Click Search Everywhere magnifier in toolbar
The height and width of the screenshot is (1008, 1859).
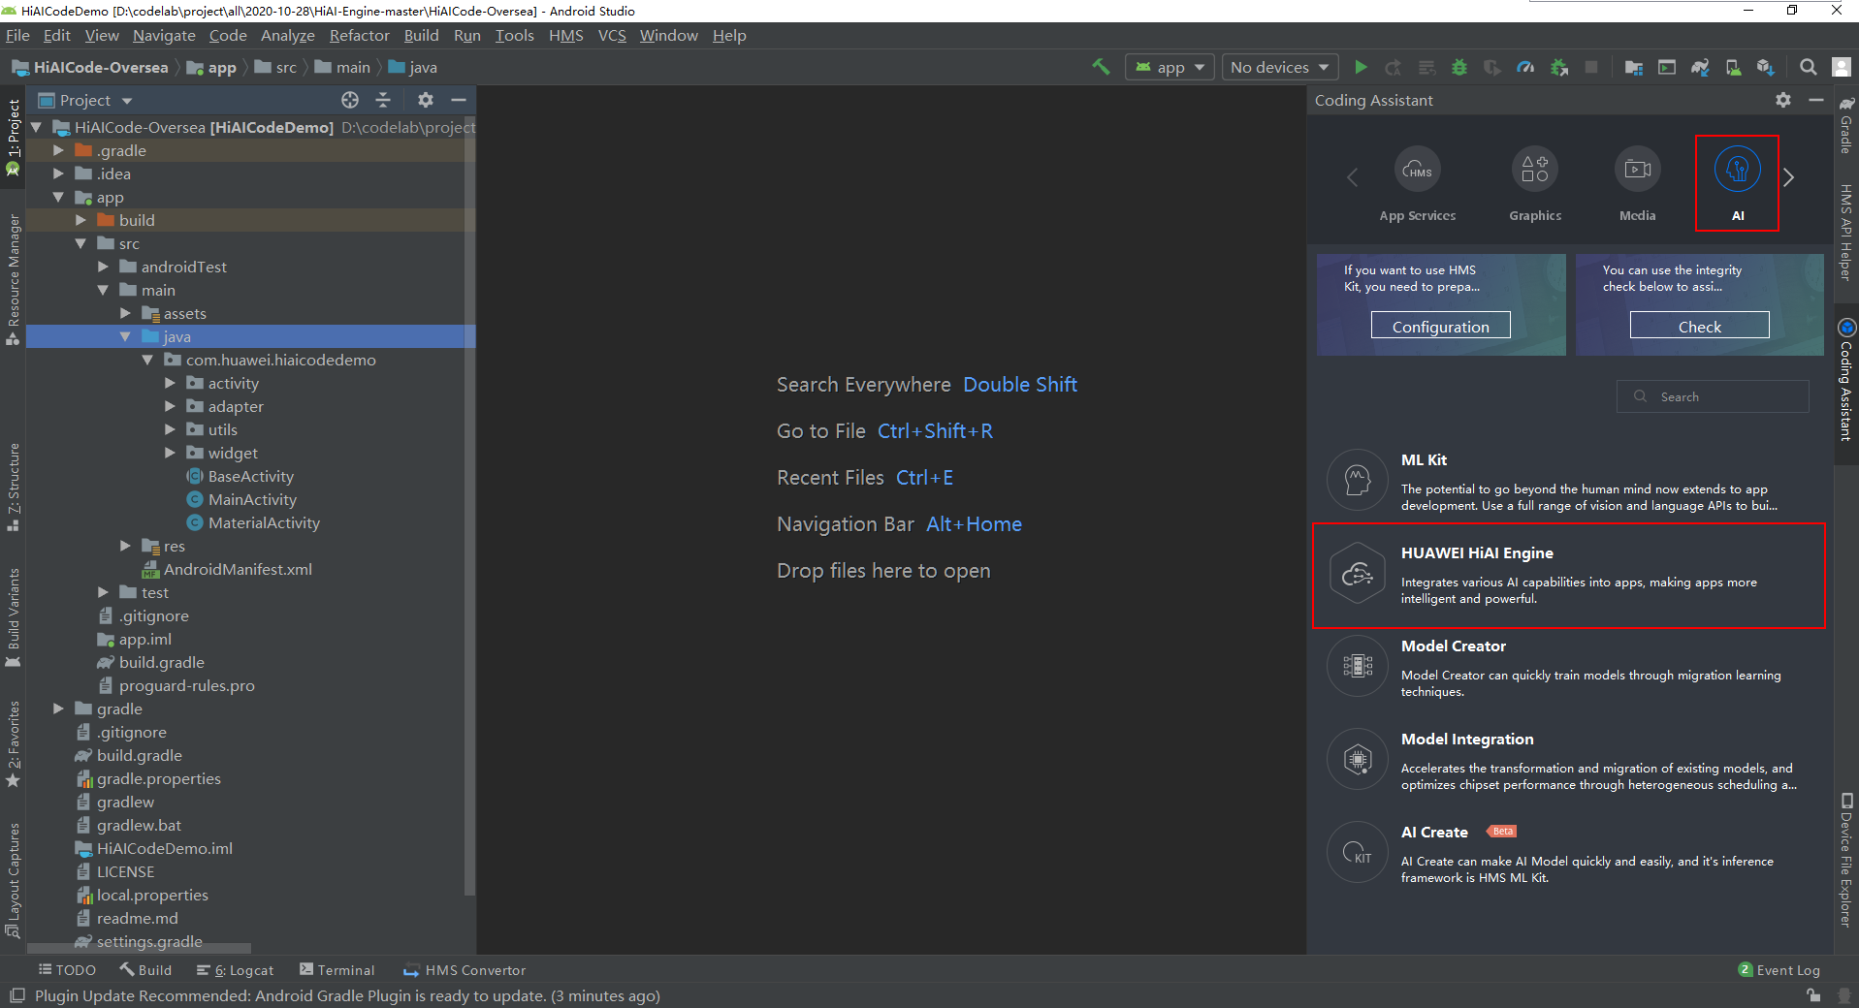(1808, 67)
